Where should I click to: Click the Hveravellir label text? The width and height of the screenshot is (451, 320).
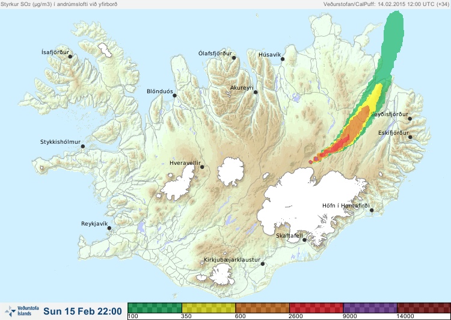point(185,163)
